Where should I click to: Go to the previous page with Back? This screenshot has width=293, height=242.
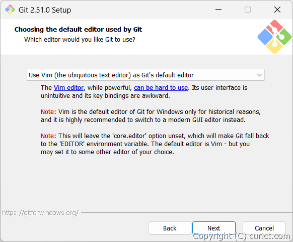tap(170, 228)
